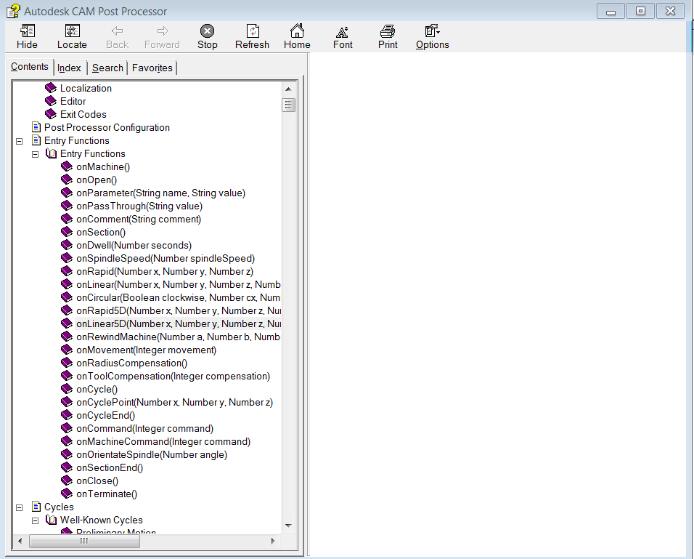Image resolution: width=694 pixels, height=559 pixels.
Task: Click the Hide toolbar icon
Action: [x=27, y=35]
